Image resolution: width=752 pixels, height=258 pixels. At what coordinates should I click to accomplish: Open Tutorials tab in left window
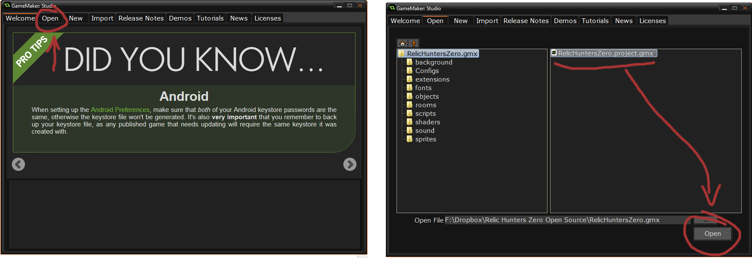[x=210, y=18]
